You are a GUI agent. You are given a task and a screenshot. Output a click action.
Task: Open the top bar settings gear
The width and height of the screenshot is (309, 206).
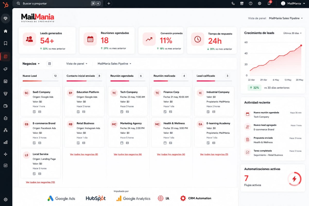coord(260,4)
